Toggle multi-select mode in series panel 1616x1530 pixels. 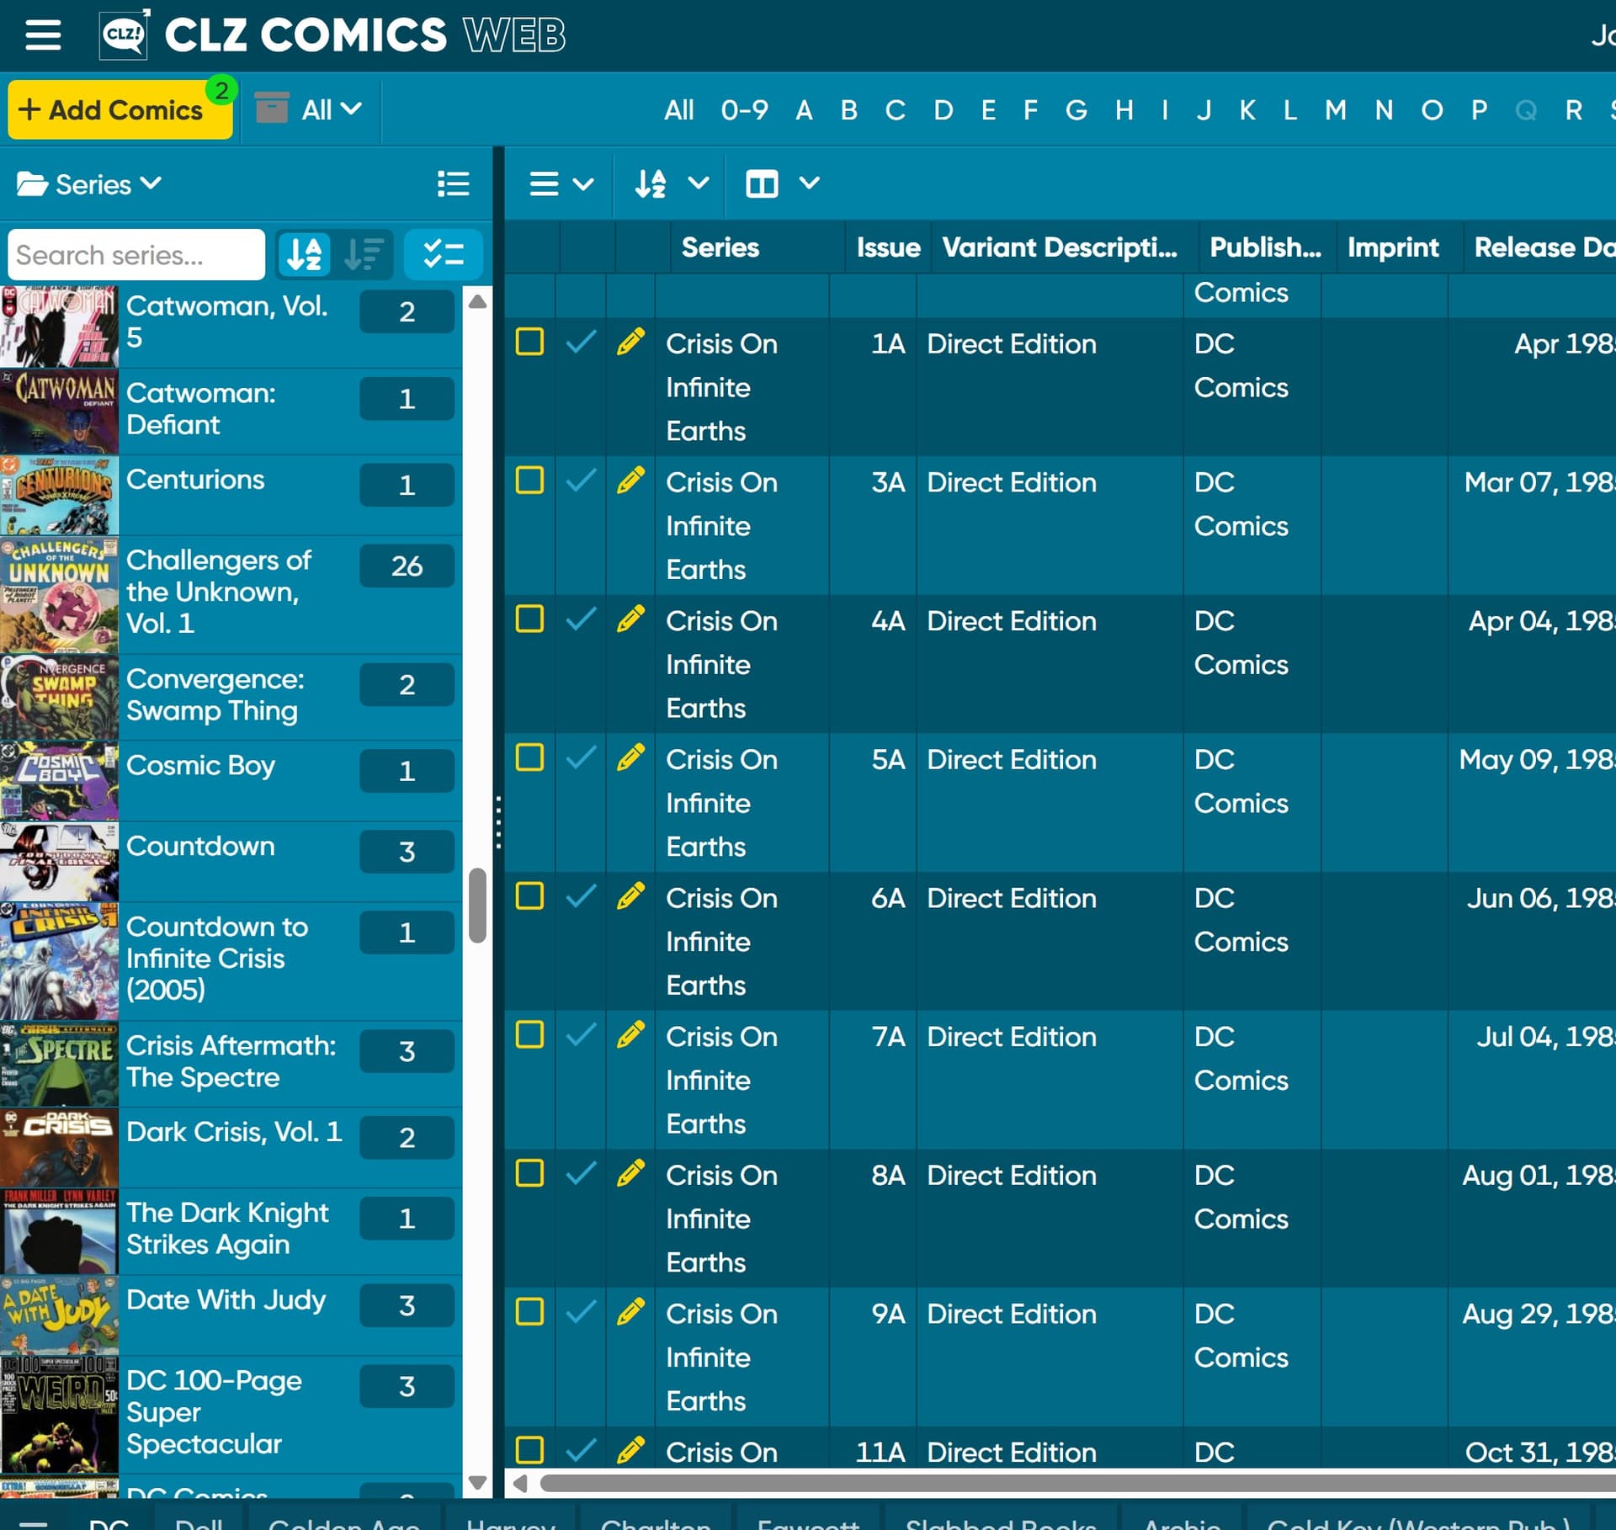click(x=444, y=254)
